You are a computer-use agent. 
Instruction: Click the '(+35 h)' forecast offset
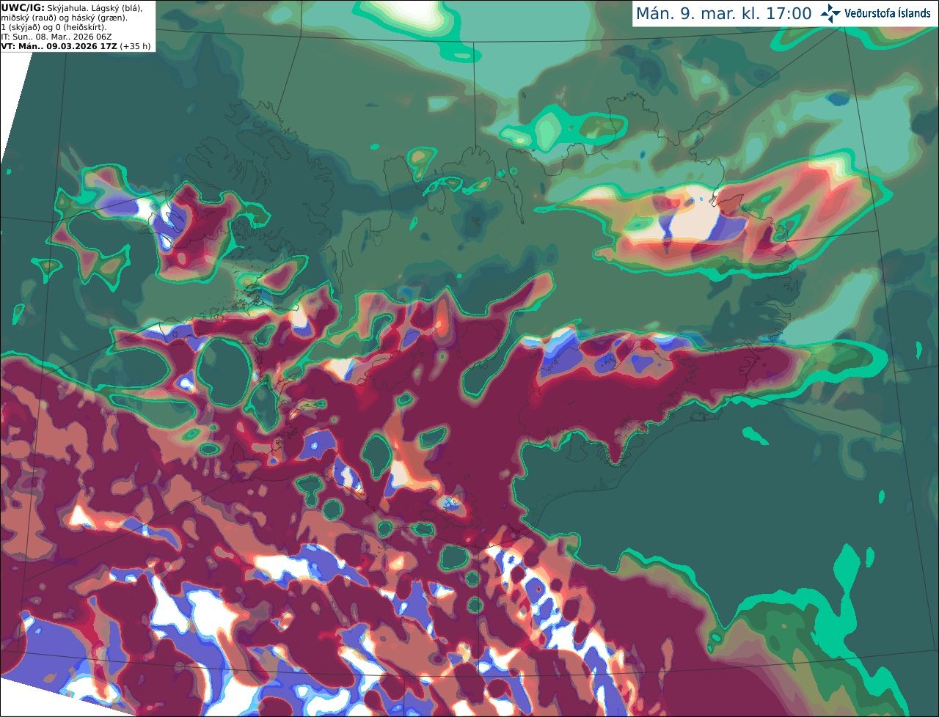136,46
